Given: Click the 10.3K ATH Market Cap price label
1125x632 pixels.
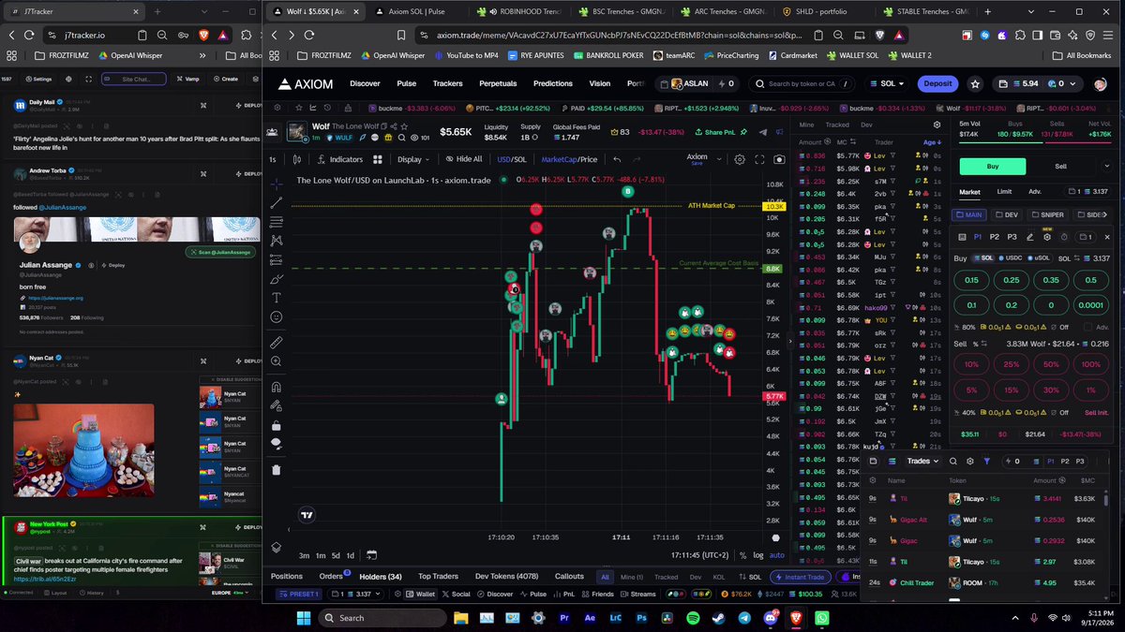Looking at the screenshot, I should 774,206.
